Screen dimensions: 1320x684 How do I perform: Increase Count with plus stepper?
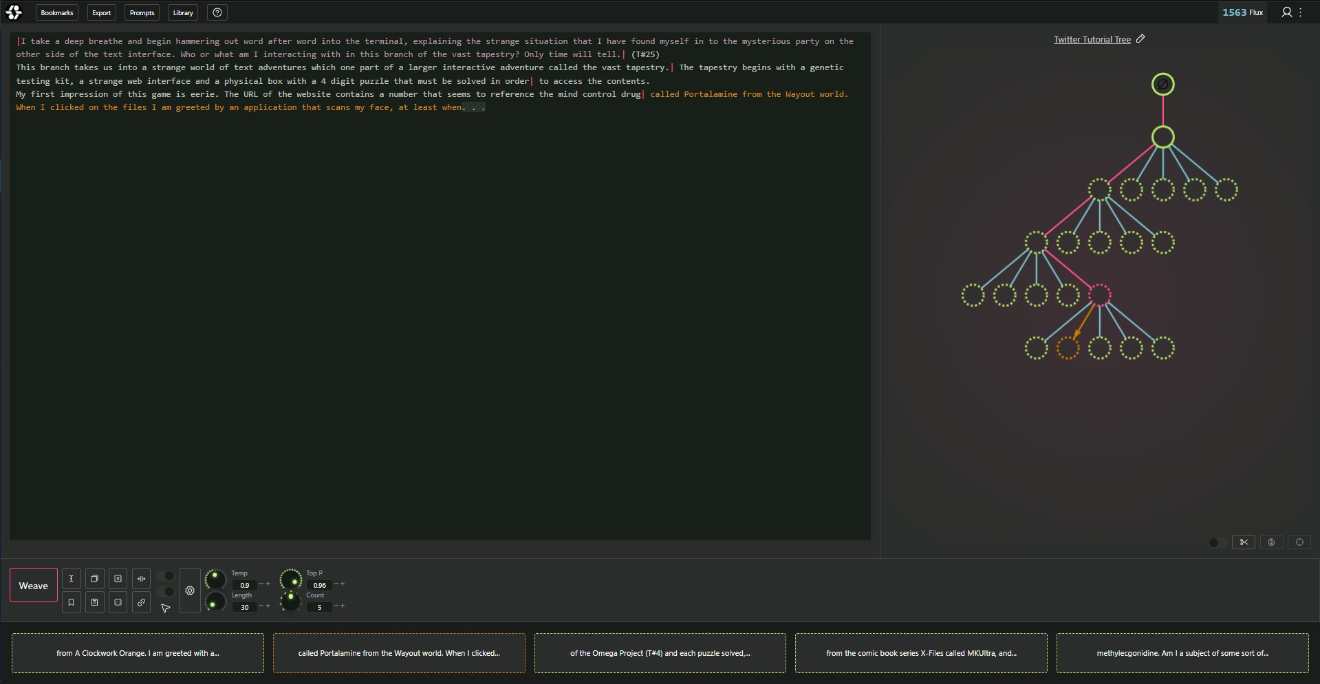(343, 606)
